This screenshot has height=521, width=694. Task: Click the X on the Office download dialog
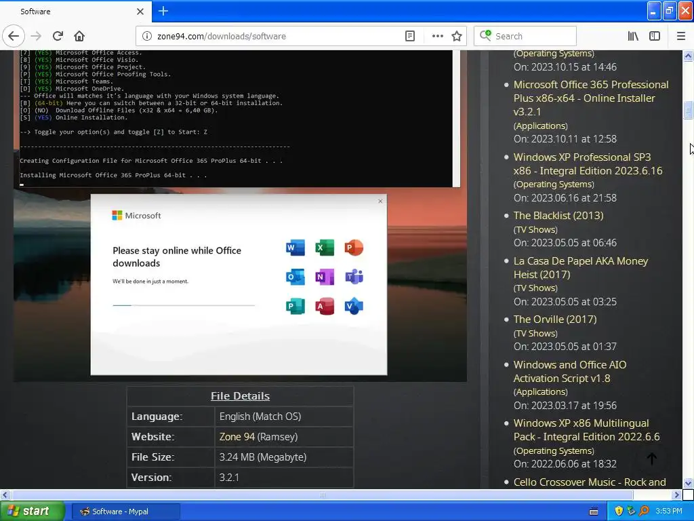(380, 201)
